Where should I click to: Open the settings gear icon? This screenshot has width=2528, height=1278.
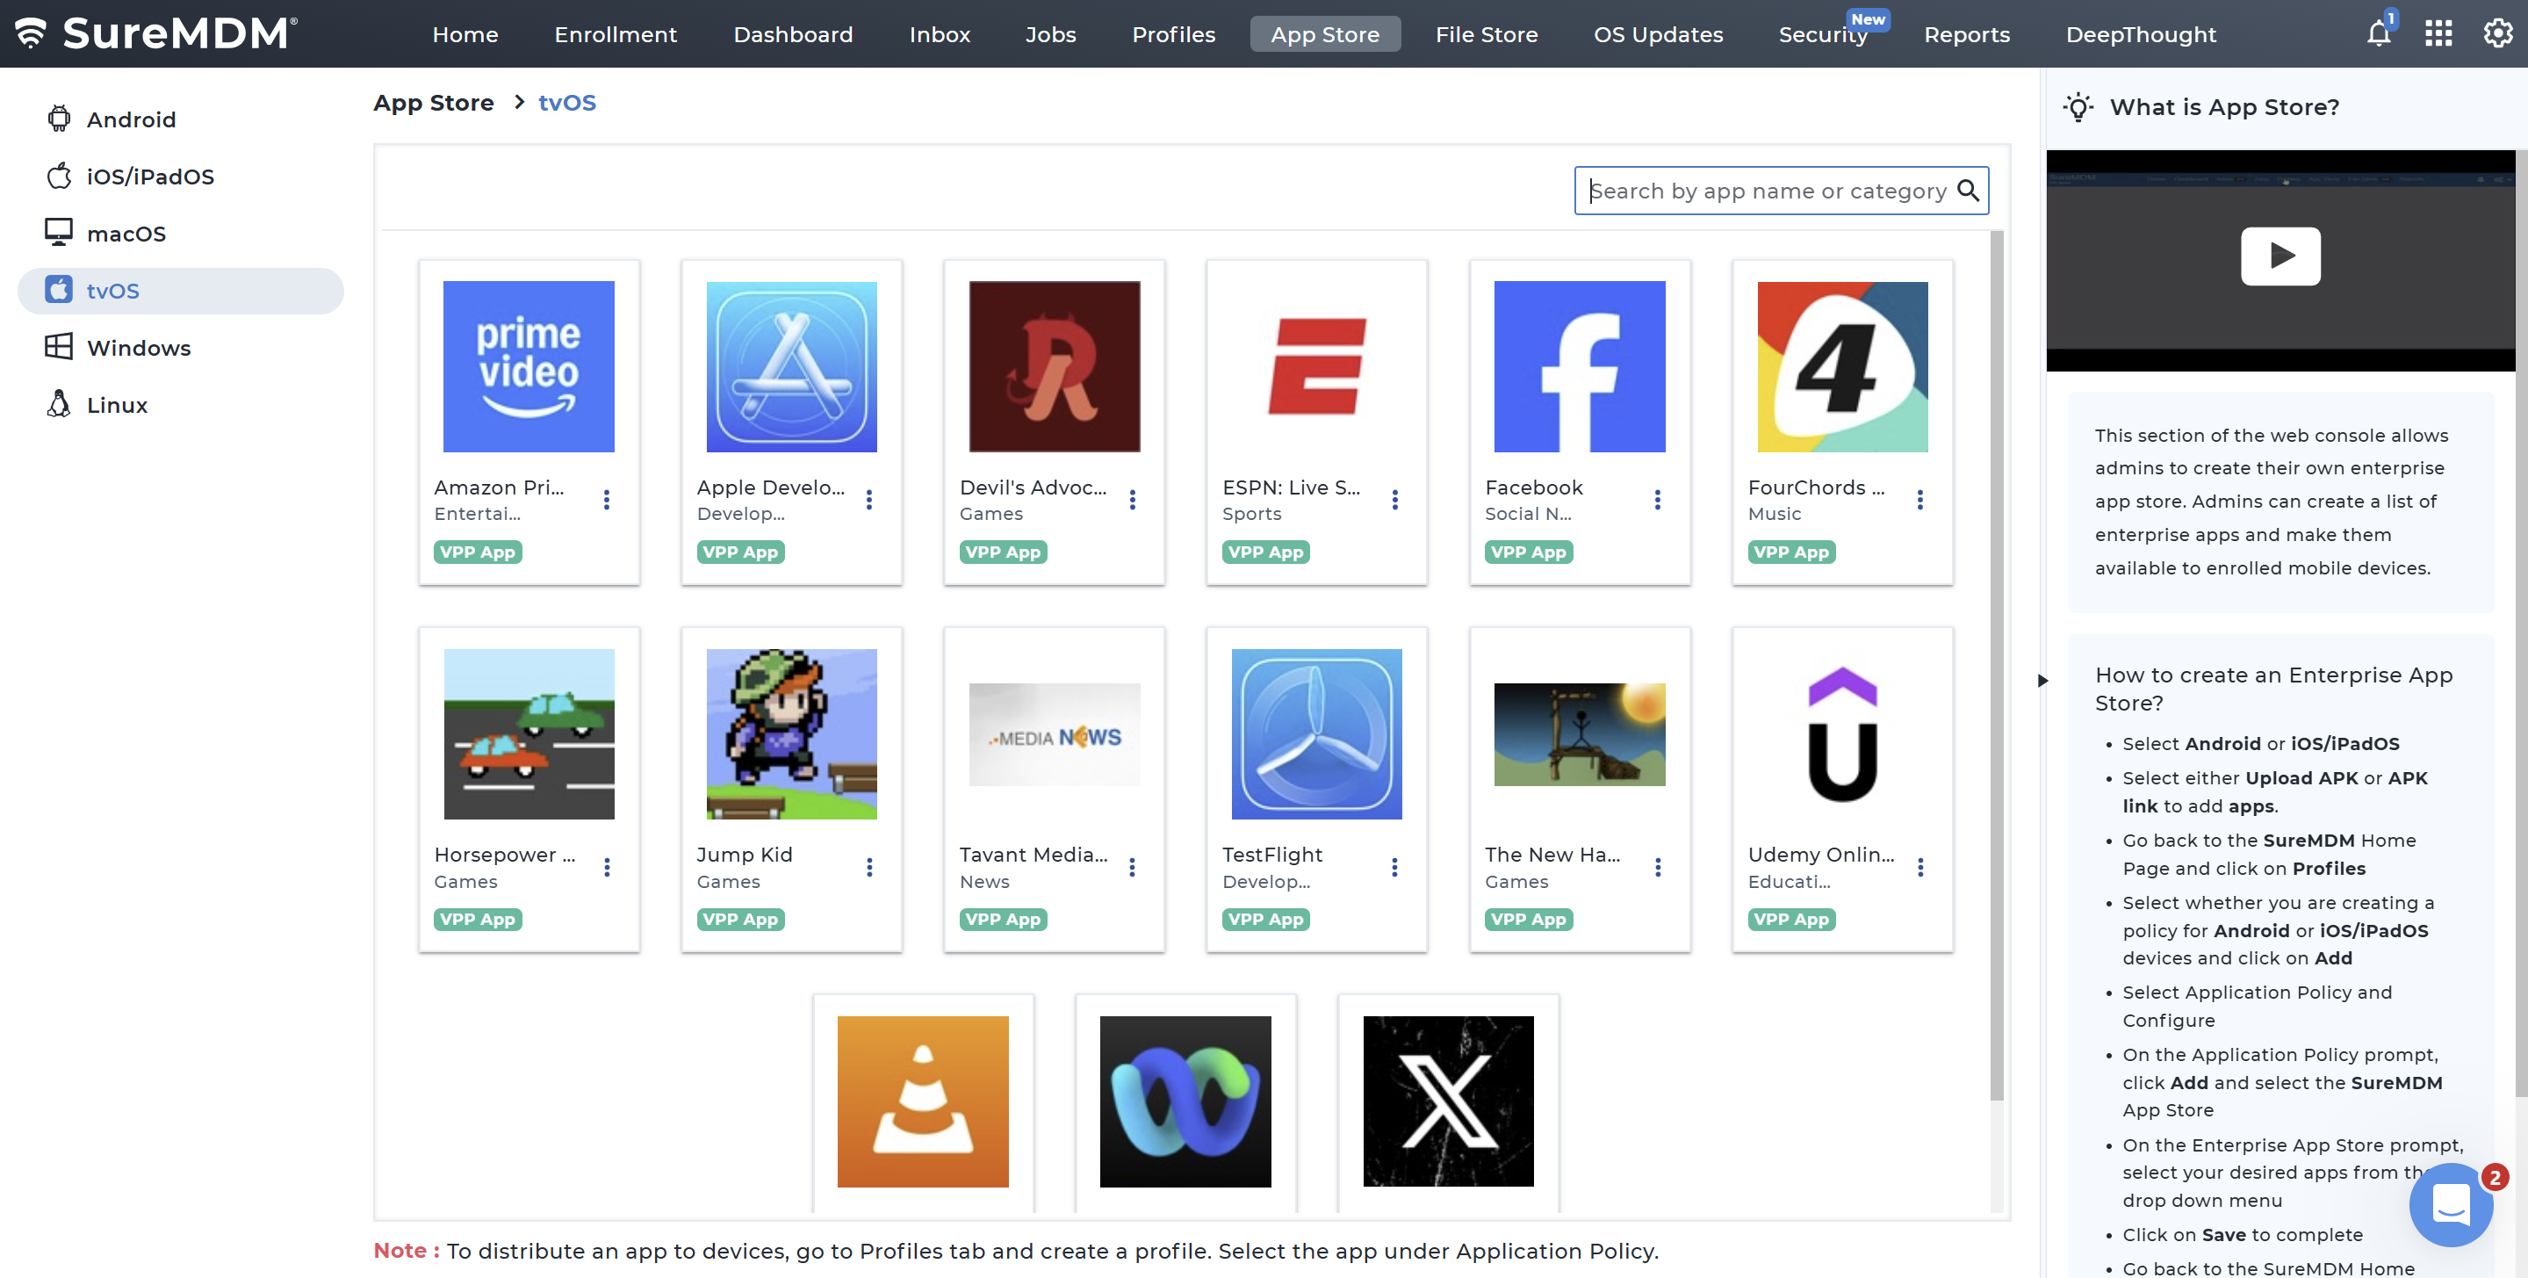[2496, 33]
